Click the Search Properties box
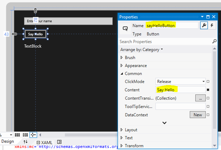Screen dimensions: 221x150 coord(166,41)
